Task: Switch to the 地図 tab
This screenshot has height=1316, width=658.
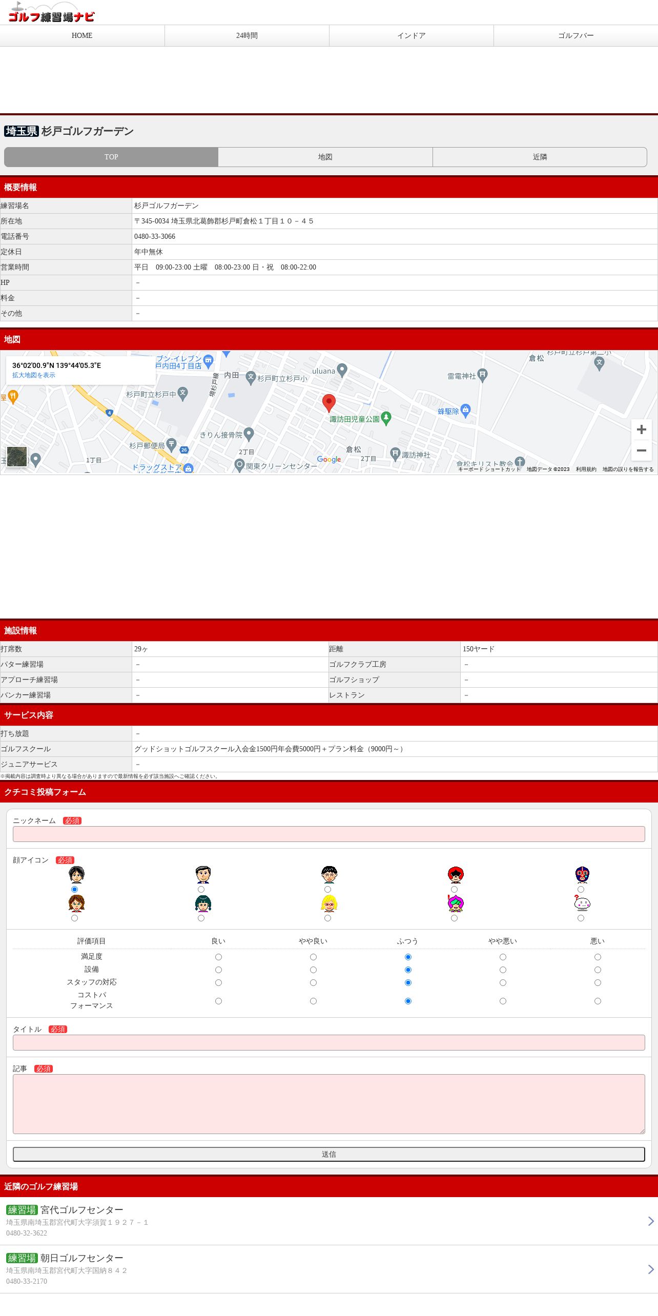Action: click(325, 157)
